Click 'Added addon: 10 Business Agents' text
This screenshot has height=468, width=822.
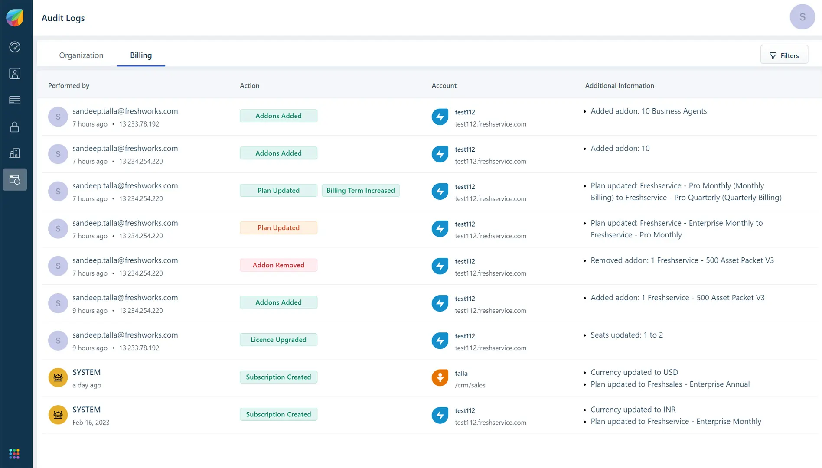click(648, 111)
